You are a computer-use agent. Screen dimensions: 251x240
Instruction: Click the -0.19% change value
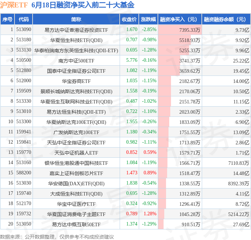click(149, 91)
